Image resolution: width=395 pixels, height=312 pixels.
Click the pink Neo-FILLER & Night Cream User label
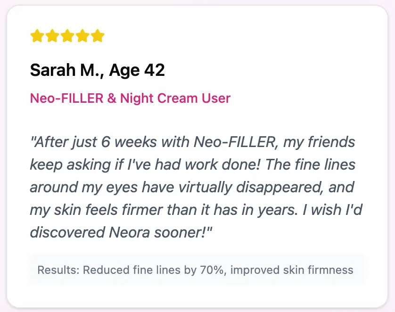[130, 98]
